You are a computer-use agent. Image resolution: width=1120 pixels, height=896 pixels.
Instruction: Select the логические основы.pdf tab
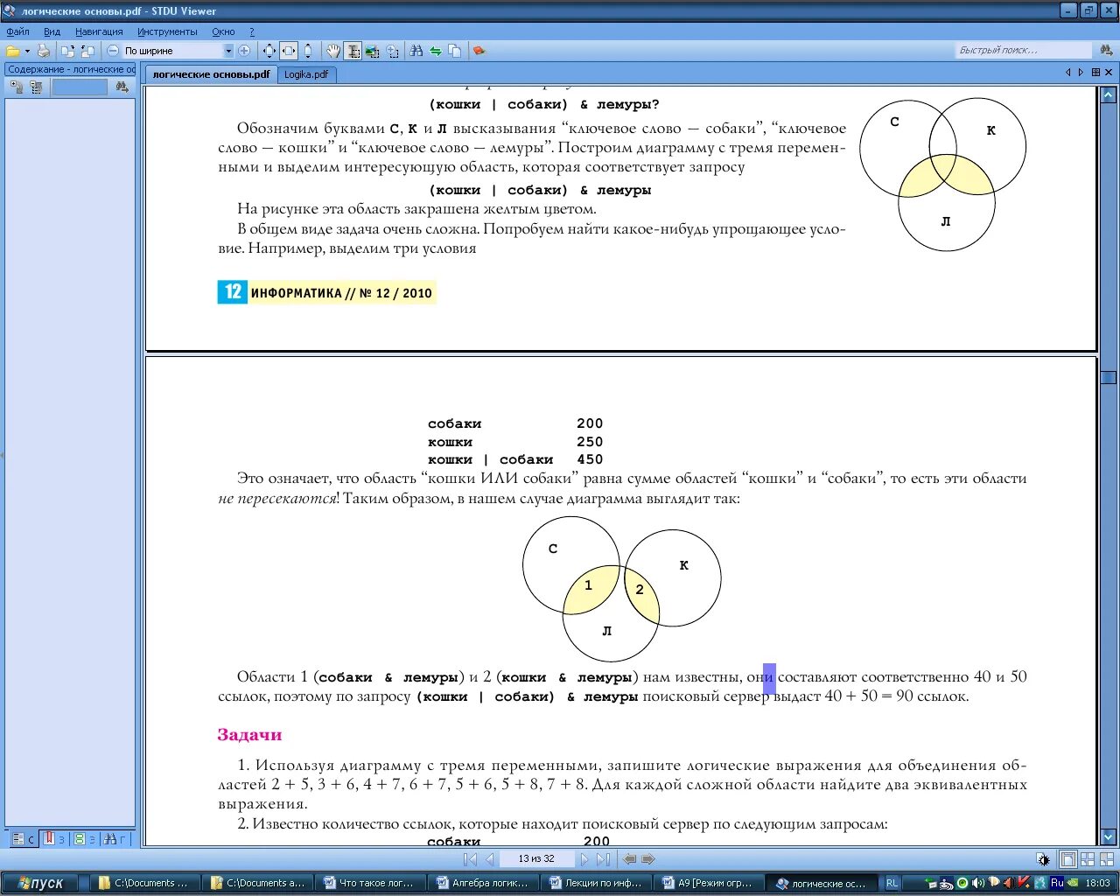click(211, 74)
